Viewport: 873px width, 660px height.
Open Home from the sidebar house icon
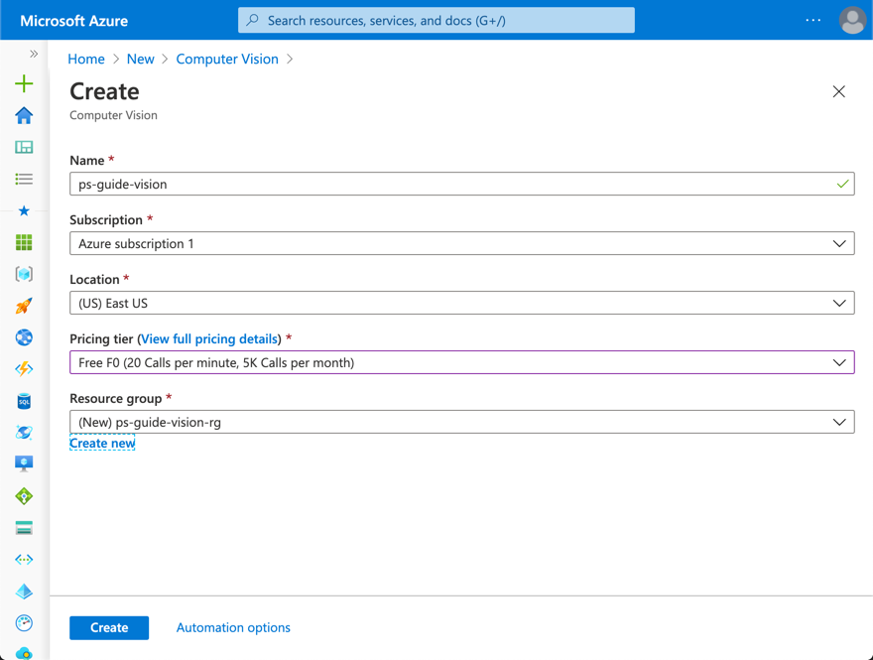pos(24,116)
